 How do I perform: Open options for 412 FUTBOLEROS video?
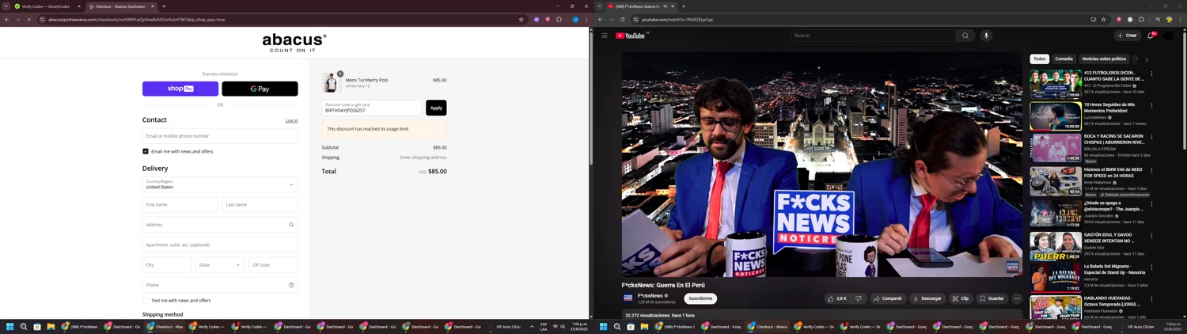click(x=1151, y=74)
